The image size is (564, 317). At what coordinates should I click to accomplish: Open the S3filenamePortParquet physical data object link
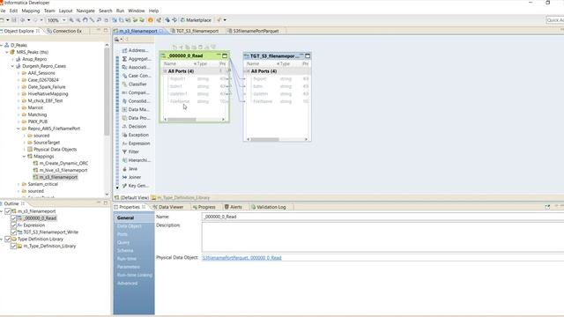point(241,258)
